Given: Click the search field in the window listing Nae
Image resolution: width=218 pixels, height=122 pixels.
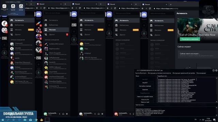Looking at the screenshot, I should [92, 13].
